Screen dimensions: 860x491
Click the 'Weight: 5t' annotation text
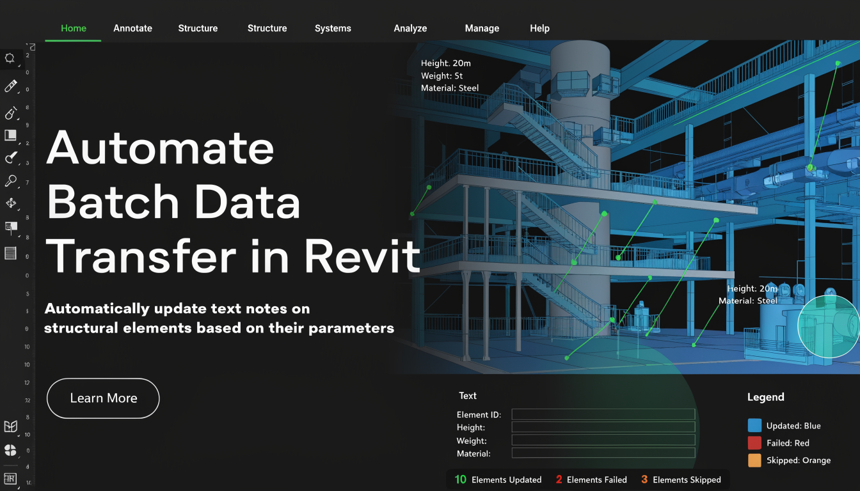tap(442, 75)
